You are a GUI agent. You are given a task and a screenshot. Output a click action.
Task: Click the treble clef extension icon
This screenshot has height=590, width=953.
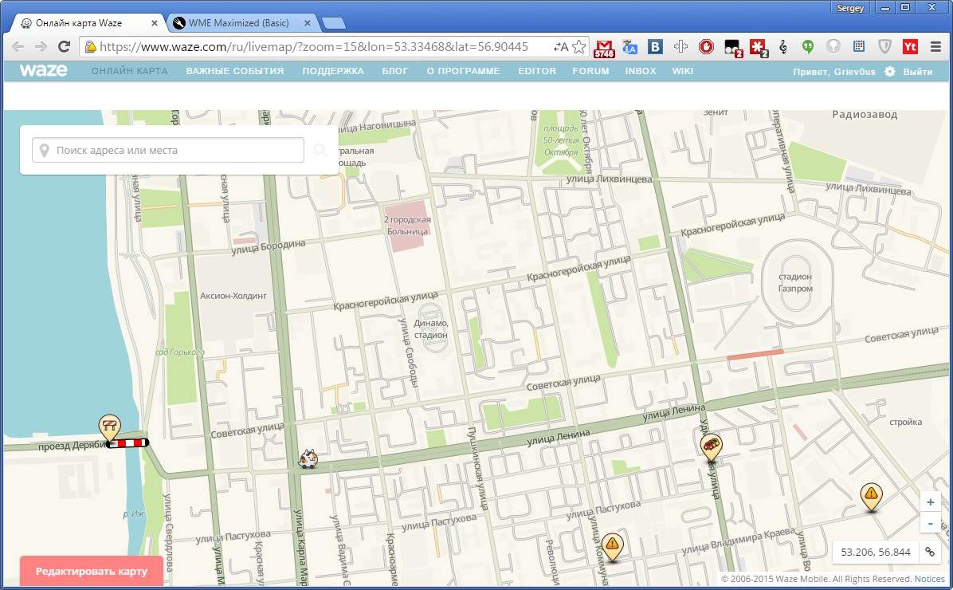click(x=782, y=47)
